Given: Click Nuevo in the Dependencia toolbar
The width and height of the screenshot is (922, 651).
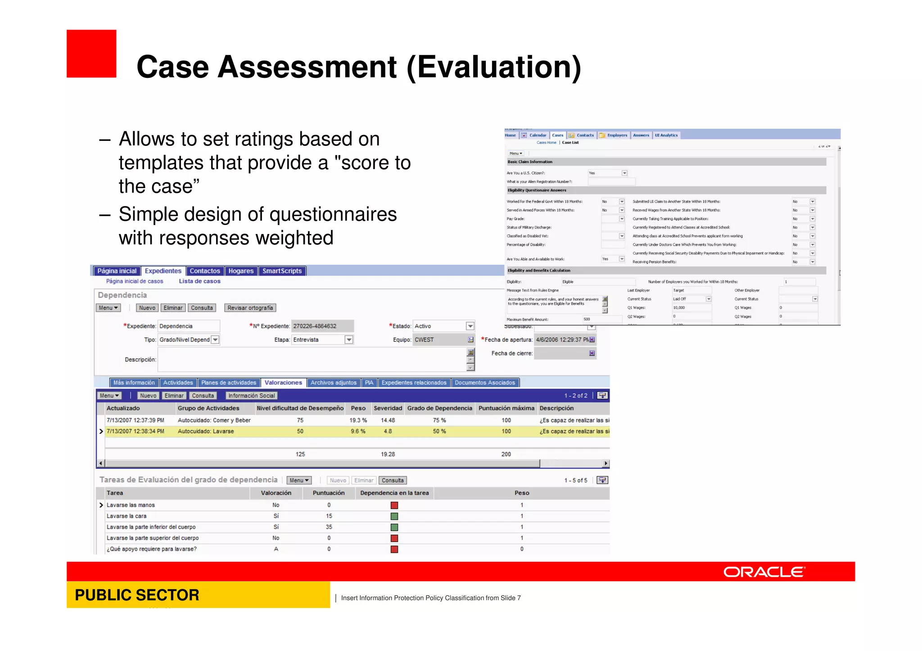Looking at the screenshot, I should click(147, 308).
